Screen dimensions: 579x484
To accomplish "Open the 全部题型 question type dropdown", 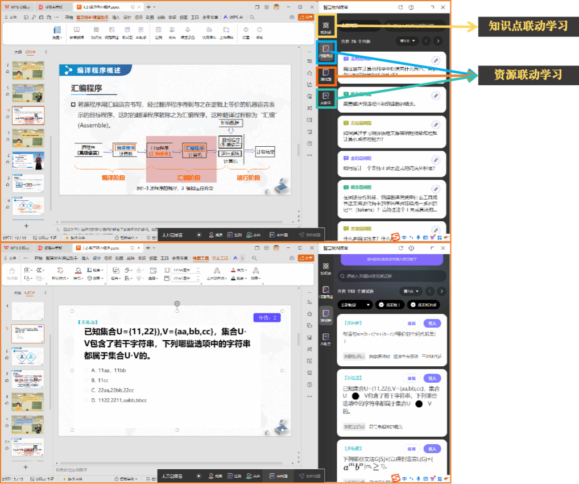I will (x=355, y=305).
